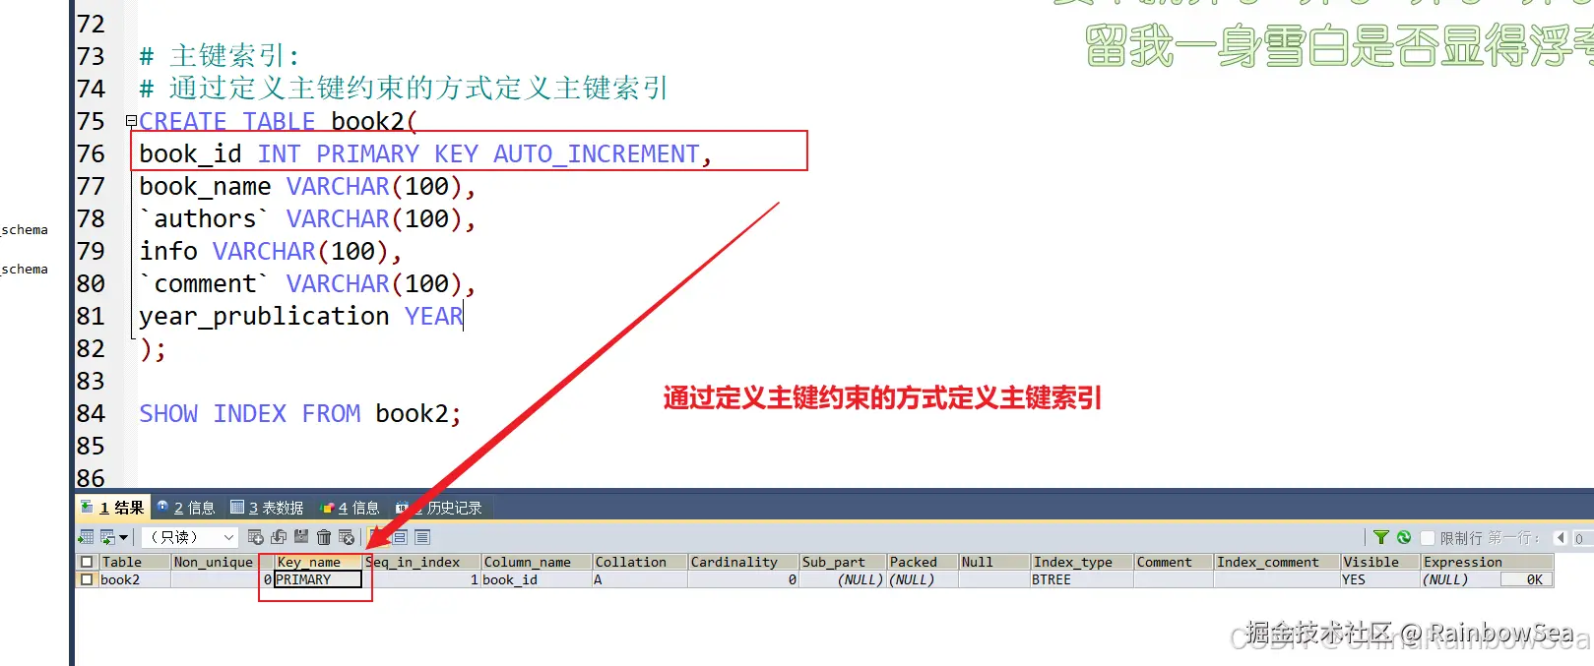Image resolution: width=1594 pixels, height=666 pixels.
Task: Click the Null column header
Action: tap(993, 562)
